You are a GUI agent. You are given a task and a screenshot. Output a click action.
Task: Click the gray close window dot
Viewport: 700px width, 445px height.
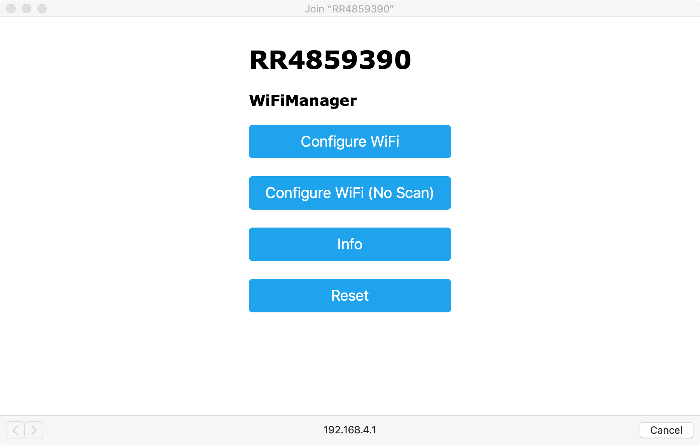click(11, 9)
